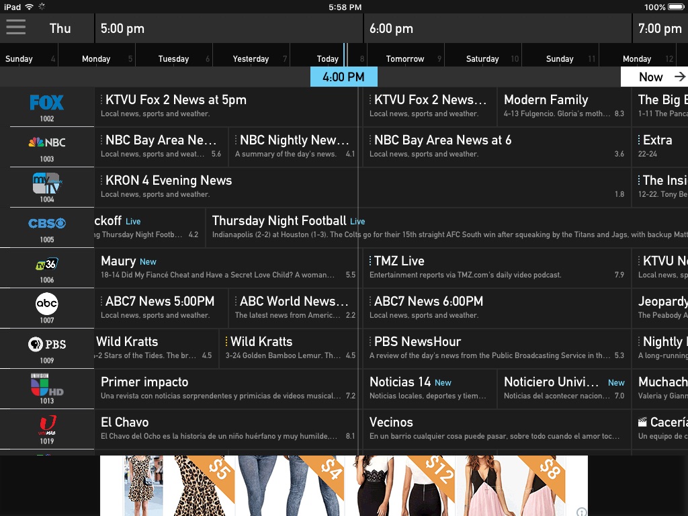Open the $12 black skirt ad

click(402, 486)
